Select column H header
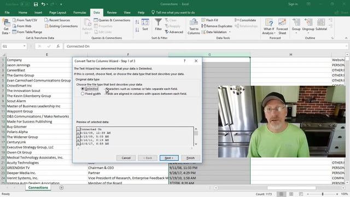The width and height of the screenshot is (350, 197). coord(290,55)
